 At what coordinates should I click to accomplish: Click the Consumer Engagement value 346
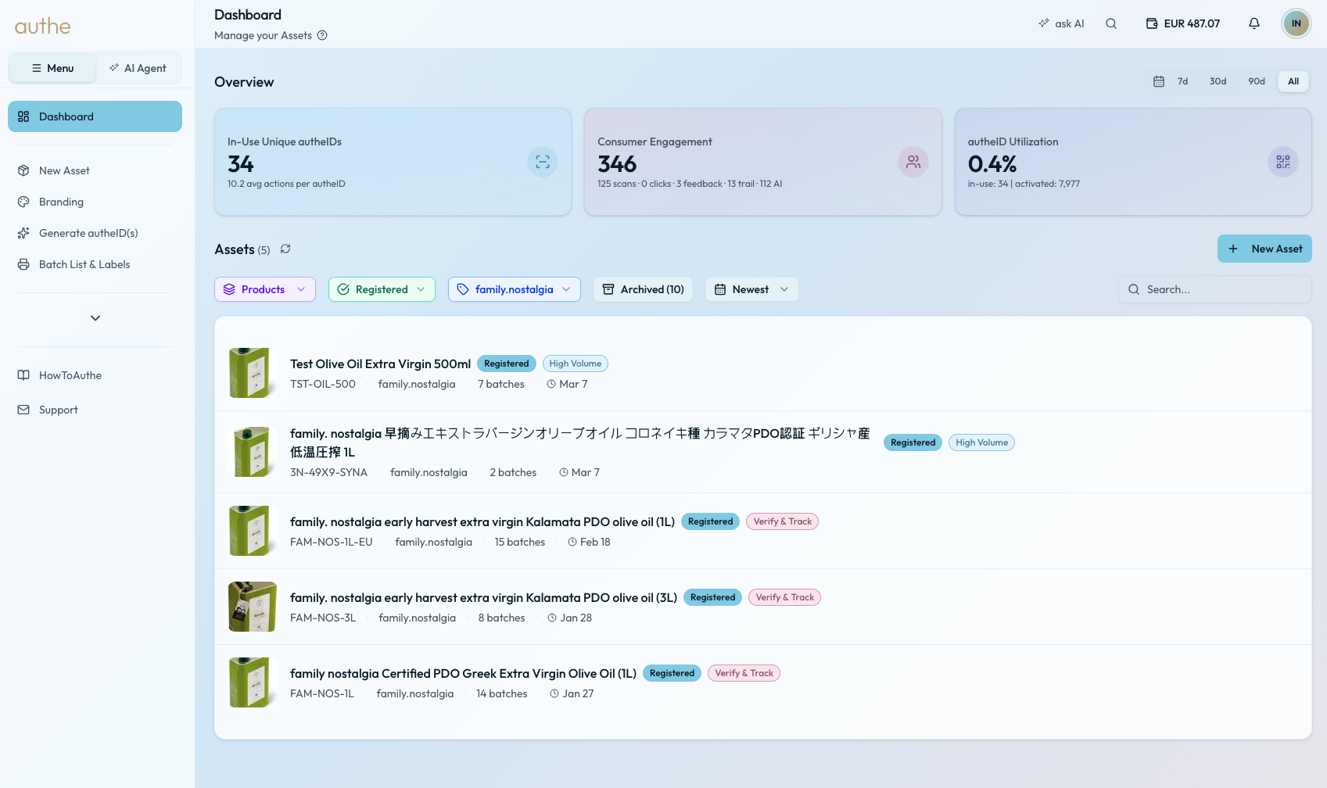point(617,164)
